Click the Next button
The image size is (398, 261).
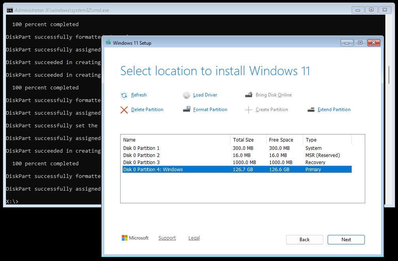(x=346, y=240)
